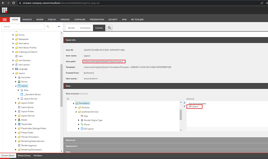The image size is (268, 159).
Task: Collapse the JavaScript Services node
Action: click(76, 112)
